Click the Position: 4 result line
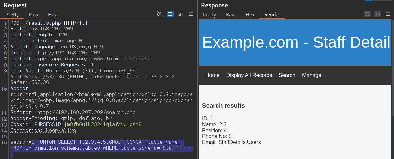Screen dimensions: 394x159 click(x=214, y=131)
